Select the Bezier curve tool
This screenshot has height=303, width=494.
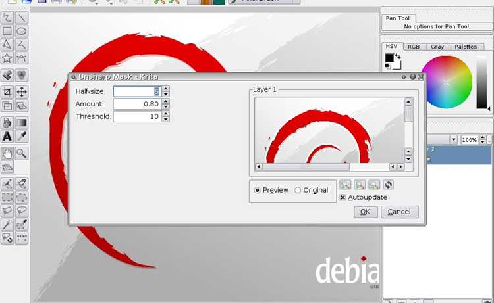22,58
